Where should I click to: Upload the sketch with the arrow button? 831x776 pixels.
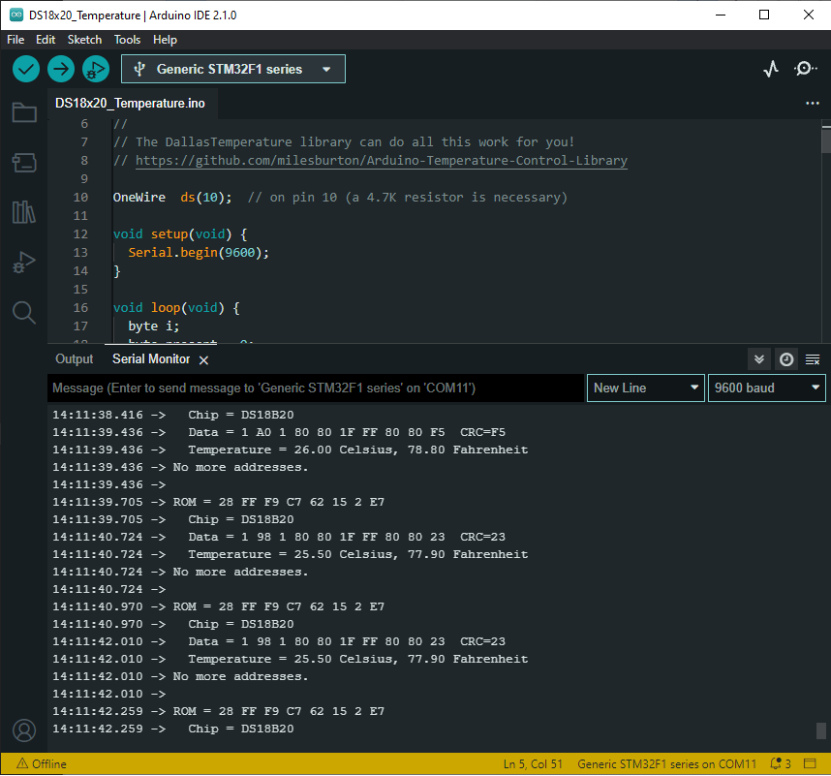point(61,69)
